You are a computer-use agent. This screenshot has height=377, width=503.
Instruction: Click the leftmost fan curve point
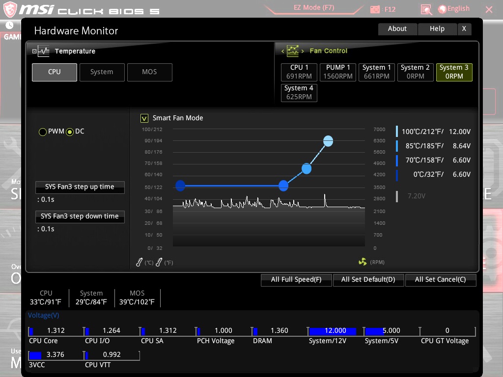[x=180, y=186]
